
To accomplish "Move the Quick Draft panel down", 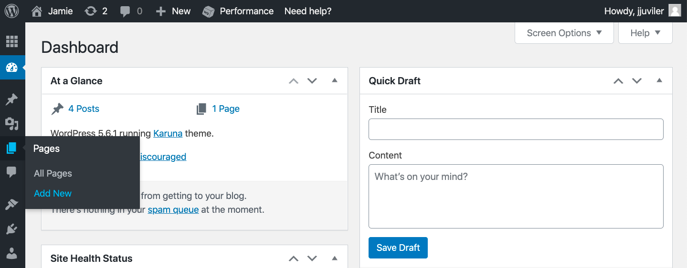I will (637, 81).
